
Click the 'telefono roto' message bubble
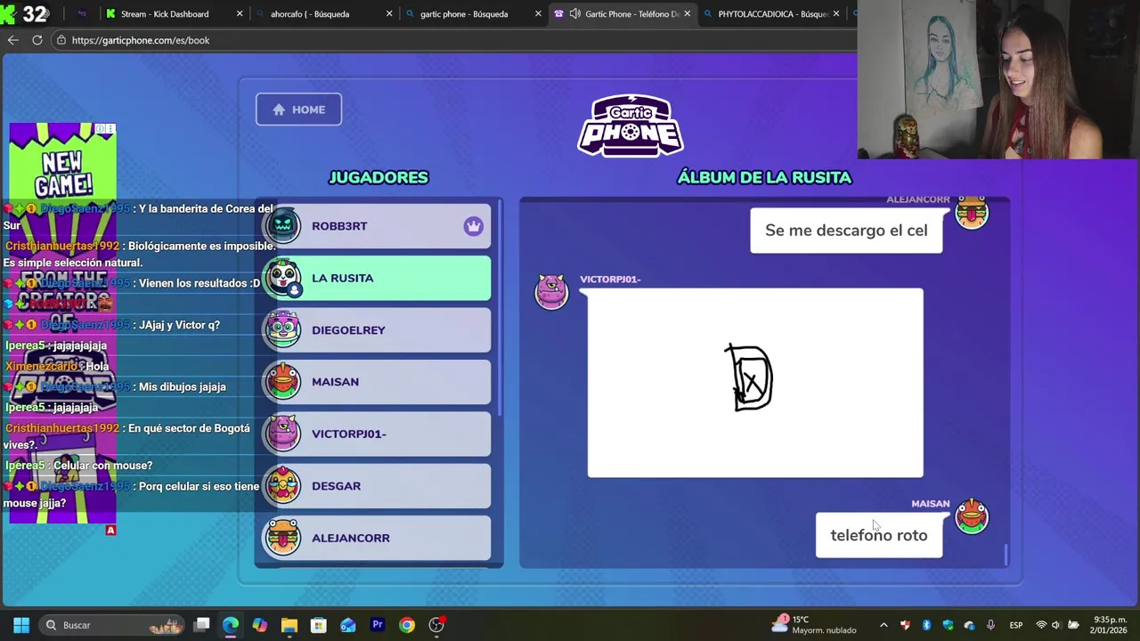coord(879,535)
